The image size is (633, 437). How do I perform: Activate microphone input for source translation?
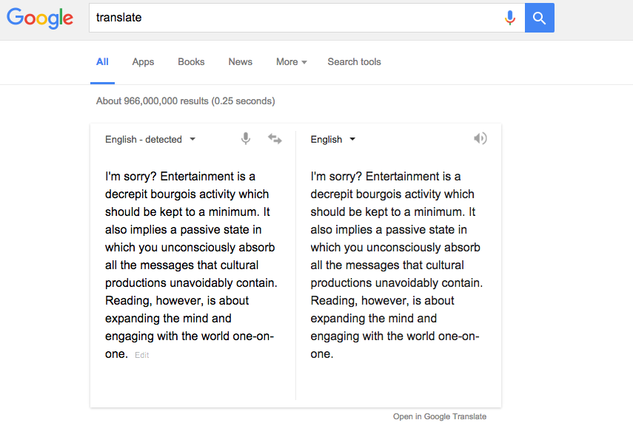pos(246,139)
